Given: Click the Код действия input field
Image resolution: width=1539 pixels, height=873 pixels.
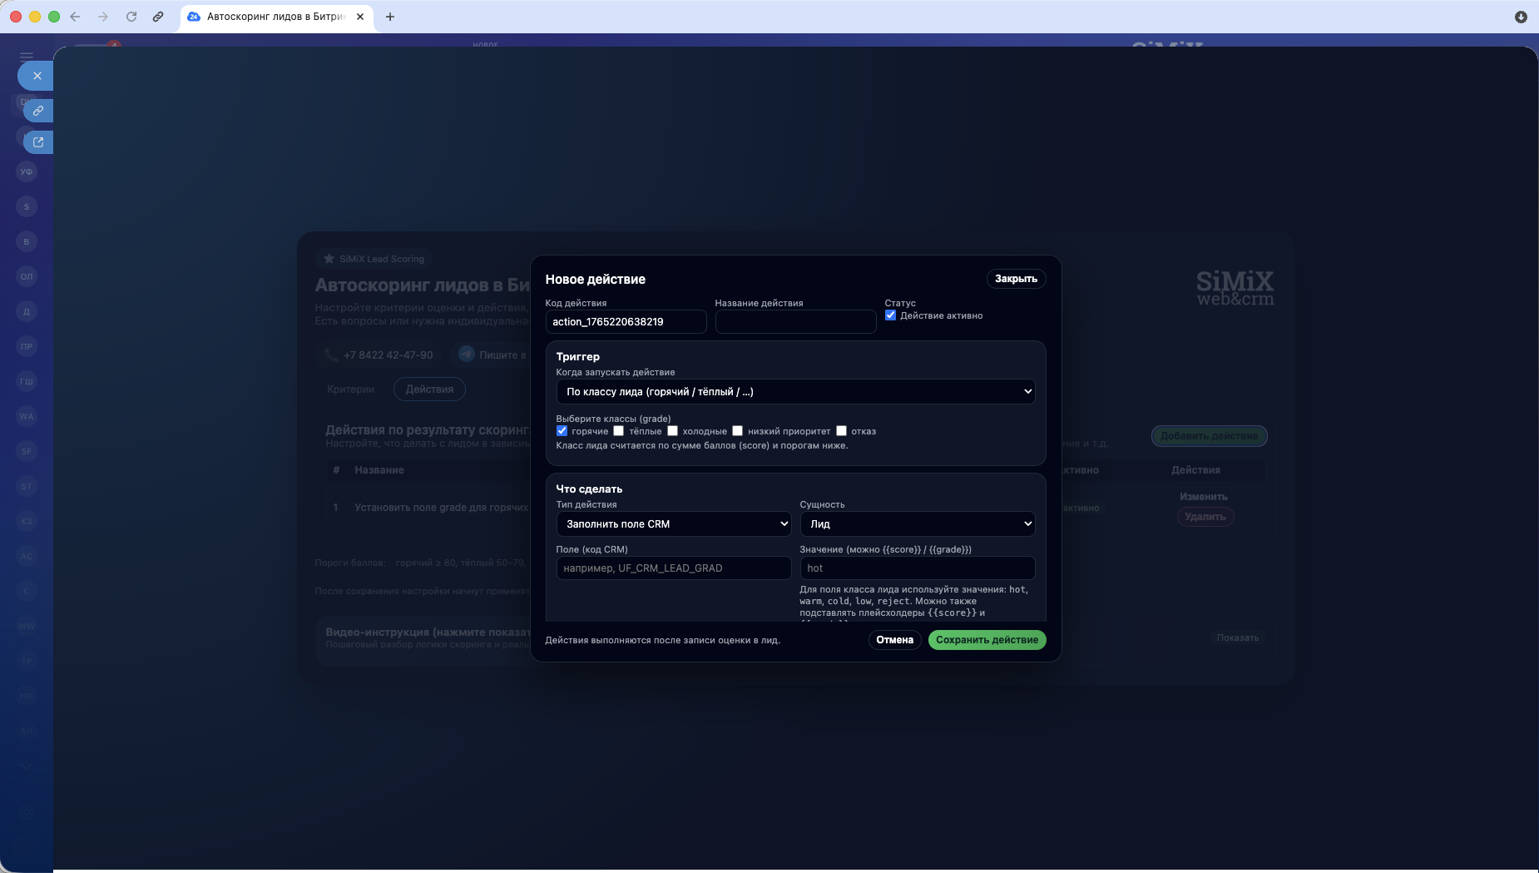Looking at the screenshot, I should click(x=626, y=322).
